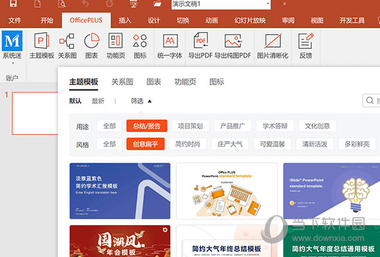This screenshot has width=380, height=257.
Task: Open the 动画 ribbon tab
Action: tap(212, 21)
